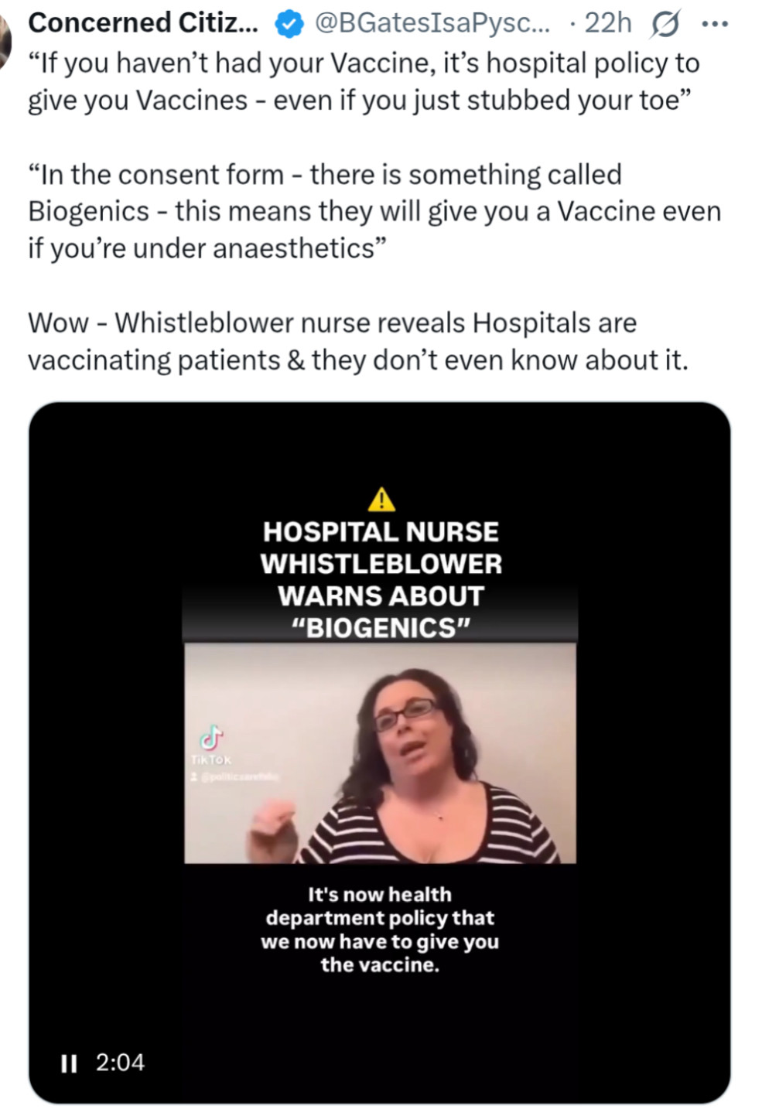762x1116 pixels.
Task: Open the Concerned Citiz... profile name
Action: 143,23
